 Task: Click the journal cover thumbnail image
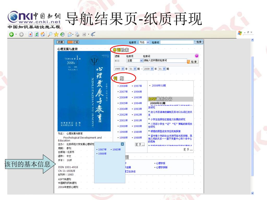(84, 91)
